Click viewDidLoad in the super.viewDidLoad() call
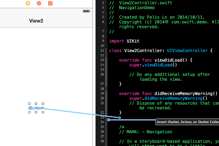 [x=158, y=65]
